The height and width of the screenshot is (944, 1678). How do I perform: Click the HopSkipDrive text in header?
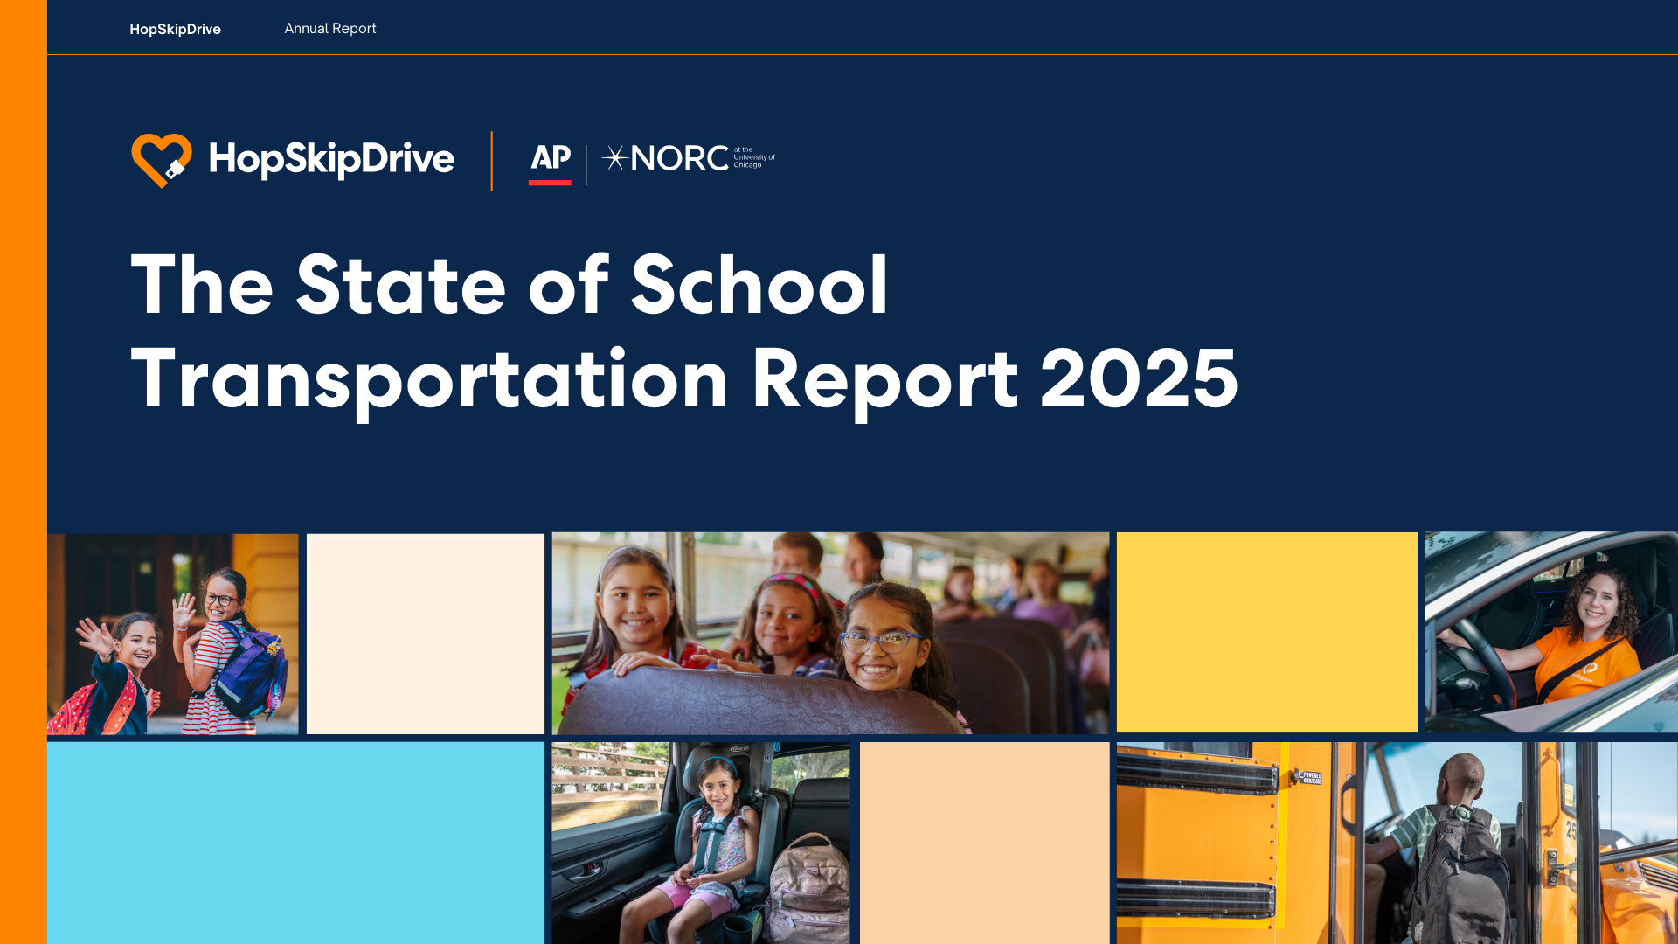click(175, 29)
